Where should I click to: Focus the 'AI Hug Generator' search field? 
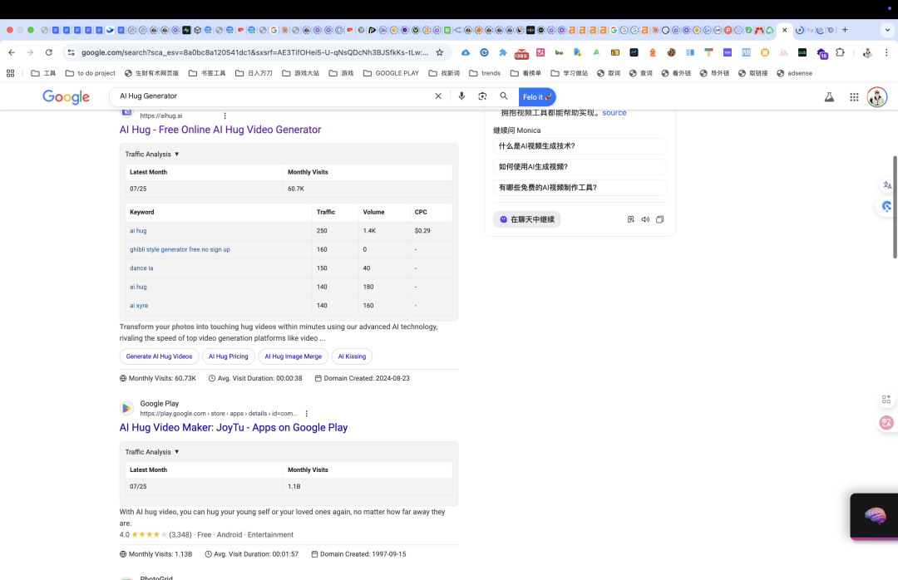click(x=275, y=96)
